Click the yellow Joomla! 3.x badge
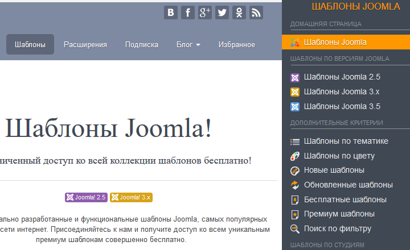This screenshot has width=410, height=250. point(132,197)
